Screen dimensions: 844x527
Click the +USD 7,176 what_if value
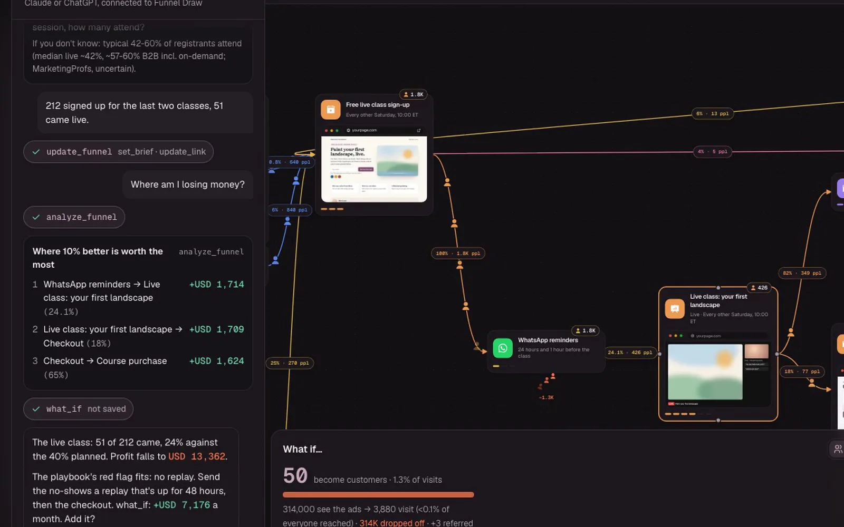click(181, 505)
